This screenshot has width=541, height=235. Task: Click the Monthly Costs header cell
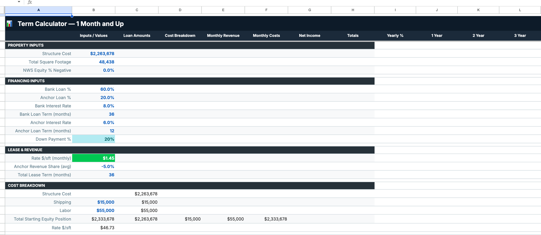pyautogui.click(x=266, y=36)
